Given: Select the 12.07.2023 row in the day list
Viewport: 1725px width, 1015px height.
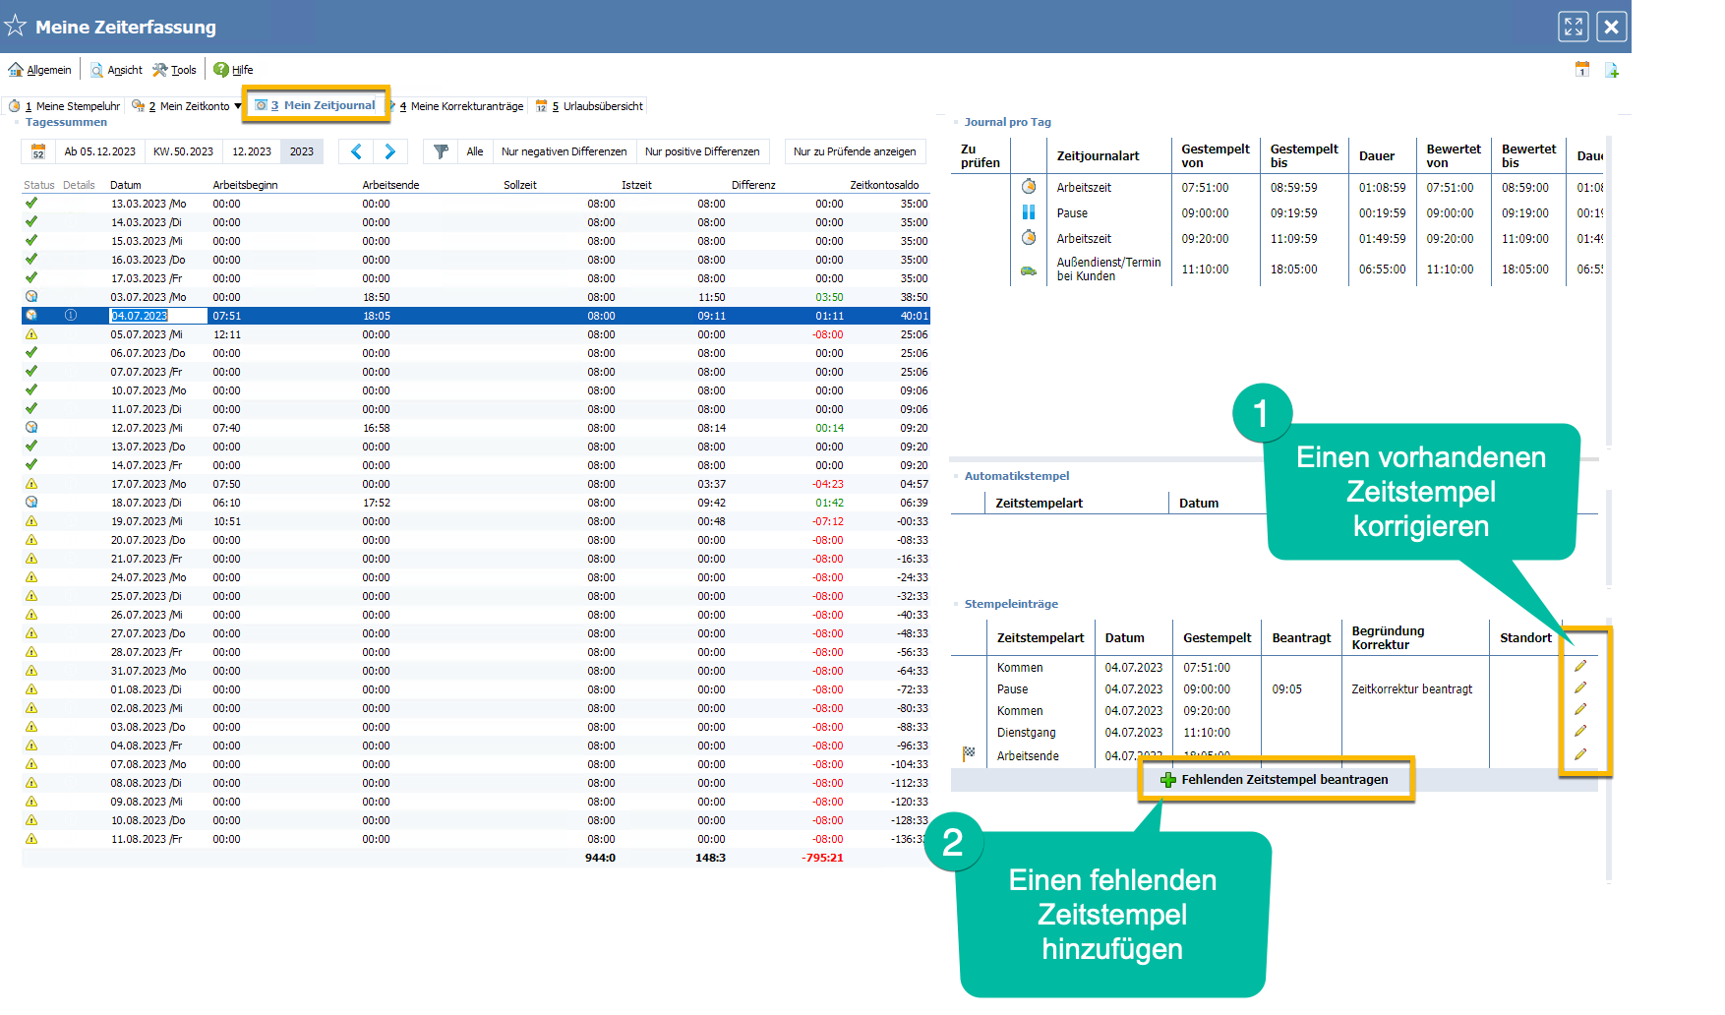Looking at the screenshot, I should 146,428.
